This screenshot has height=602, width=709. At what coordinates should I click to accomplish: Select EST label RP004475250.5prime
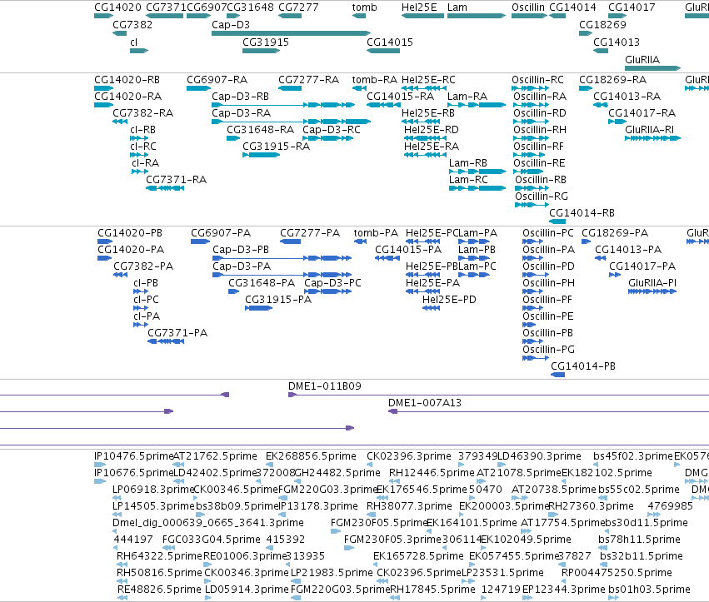pyautogui.click(x=617, y=573)
